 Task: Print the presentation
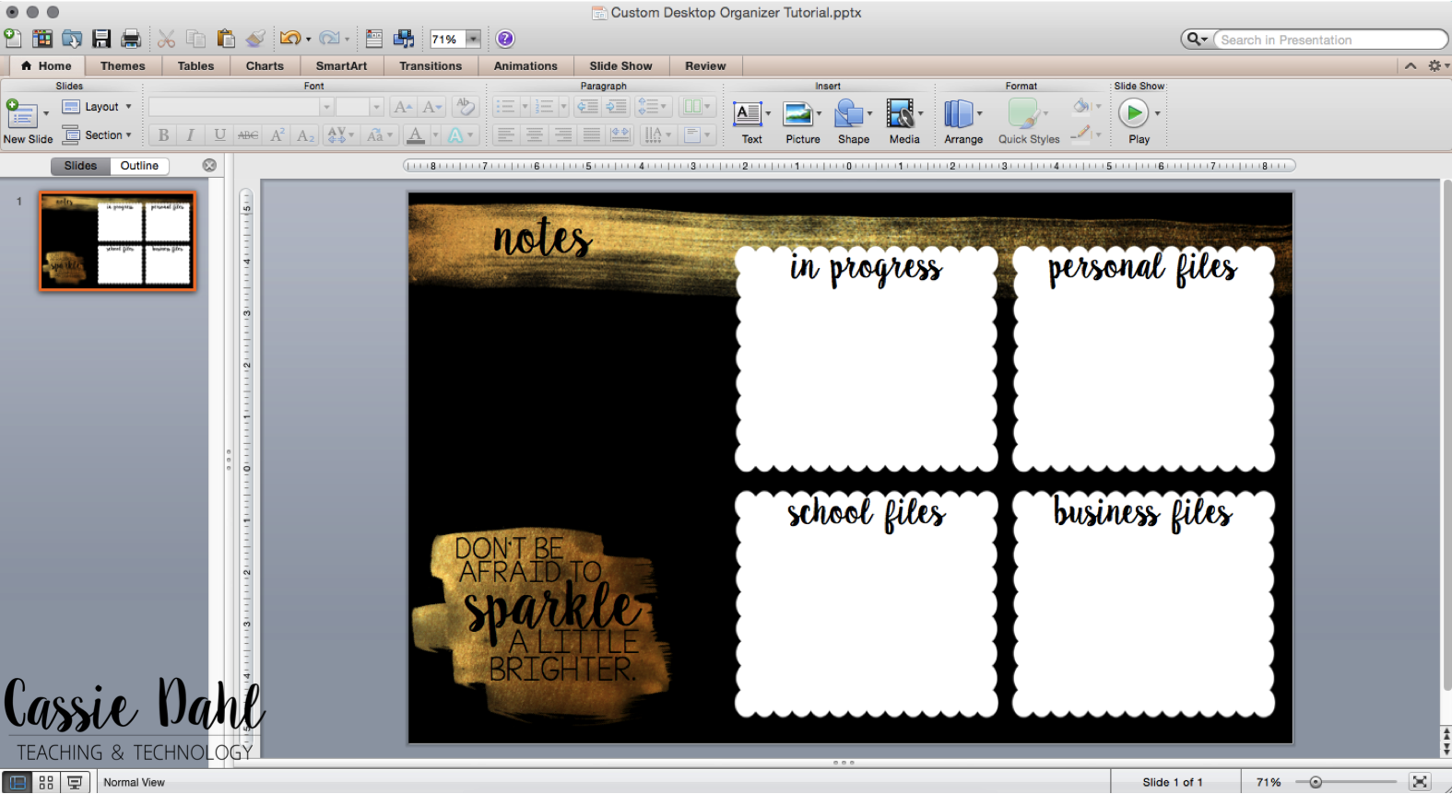coord(131,39)
